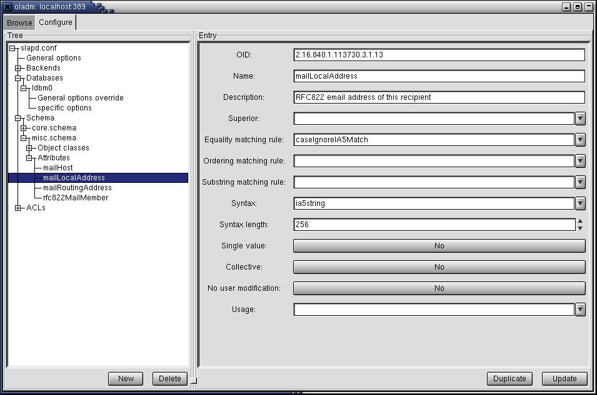Switch to the Browse tab
Viewport: 597px width, 395px height.
(x=19, y=23)
